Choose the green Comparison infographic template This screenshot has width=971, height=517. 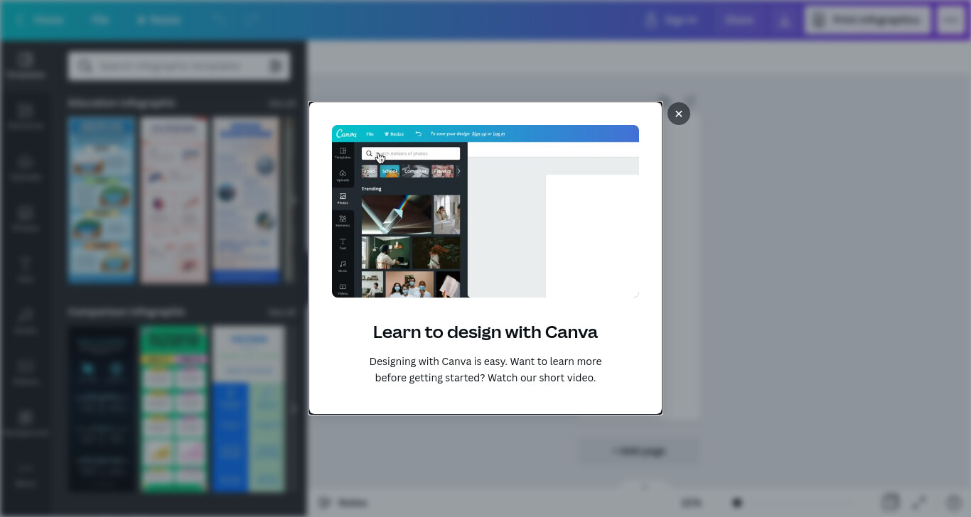174,409
